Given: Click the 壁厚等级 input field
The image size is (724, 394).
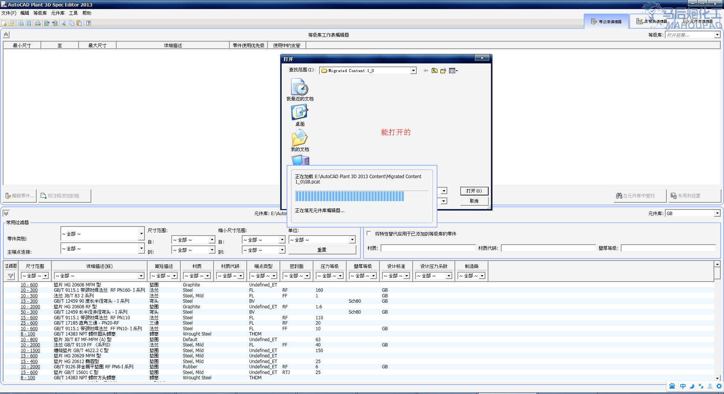Looking at the screenshot, I should point(668,248).
